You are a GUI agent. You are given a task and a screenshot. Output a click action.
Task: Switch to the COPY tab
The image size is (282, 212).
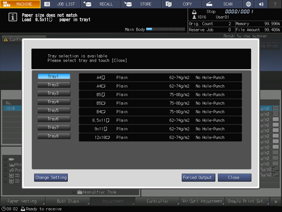(182, 4)
